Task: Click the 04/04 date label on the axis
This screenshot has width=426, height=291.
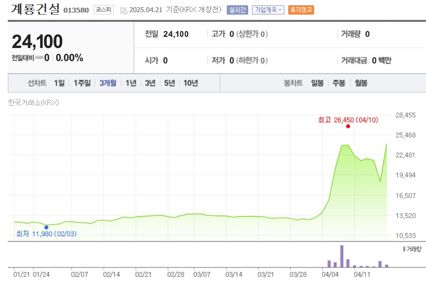Action: 330,275
